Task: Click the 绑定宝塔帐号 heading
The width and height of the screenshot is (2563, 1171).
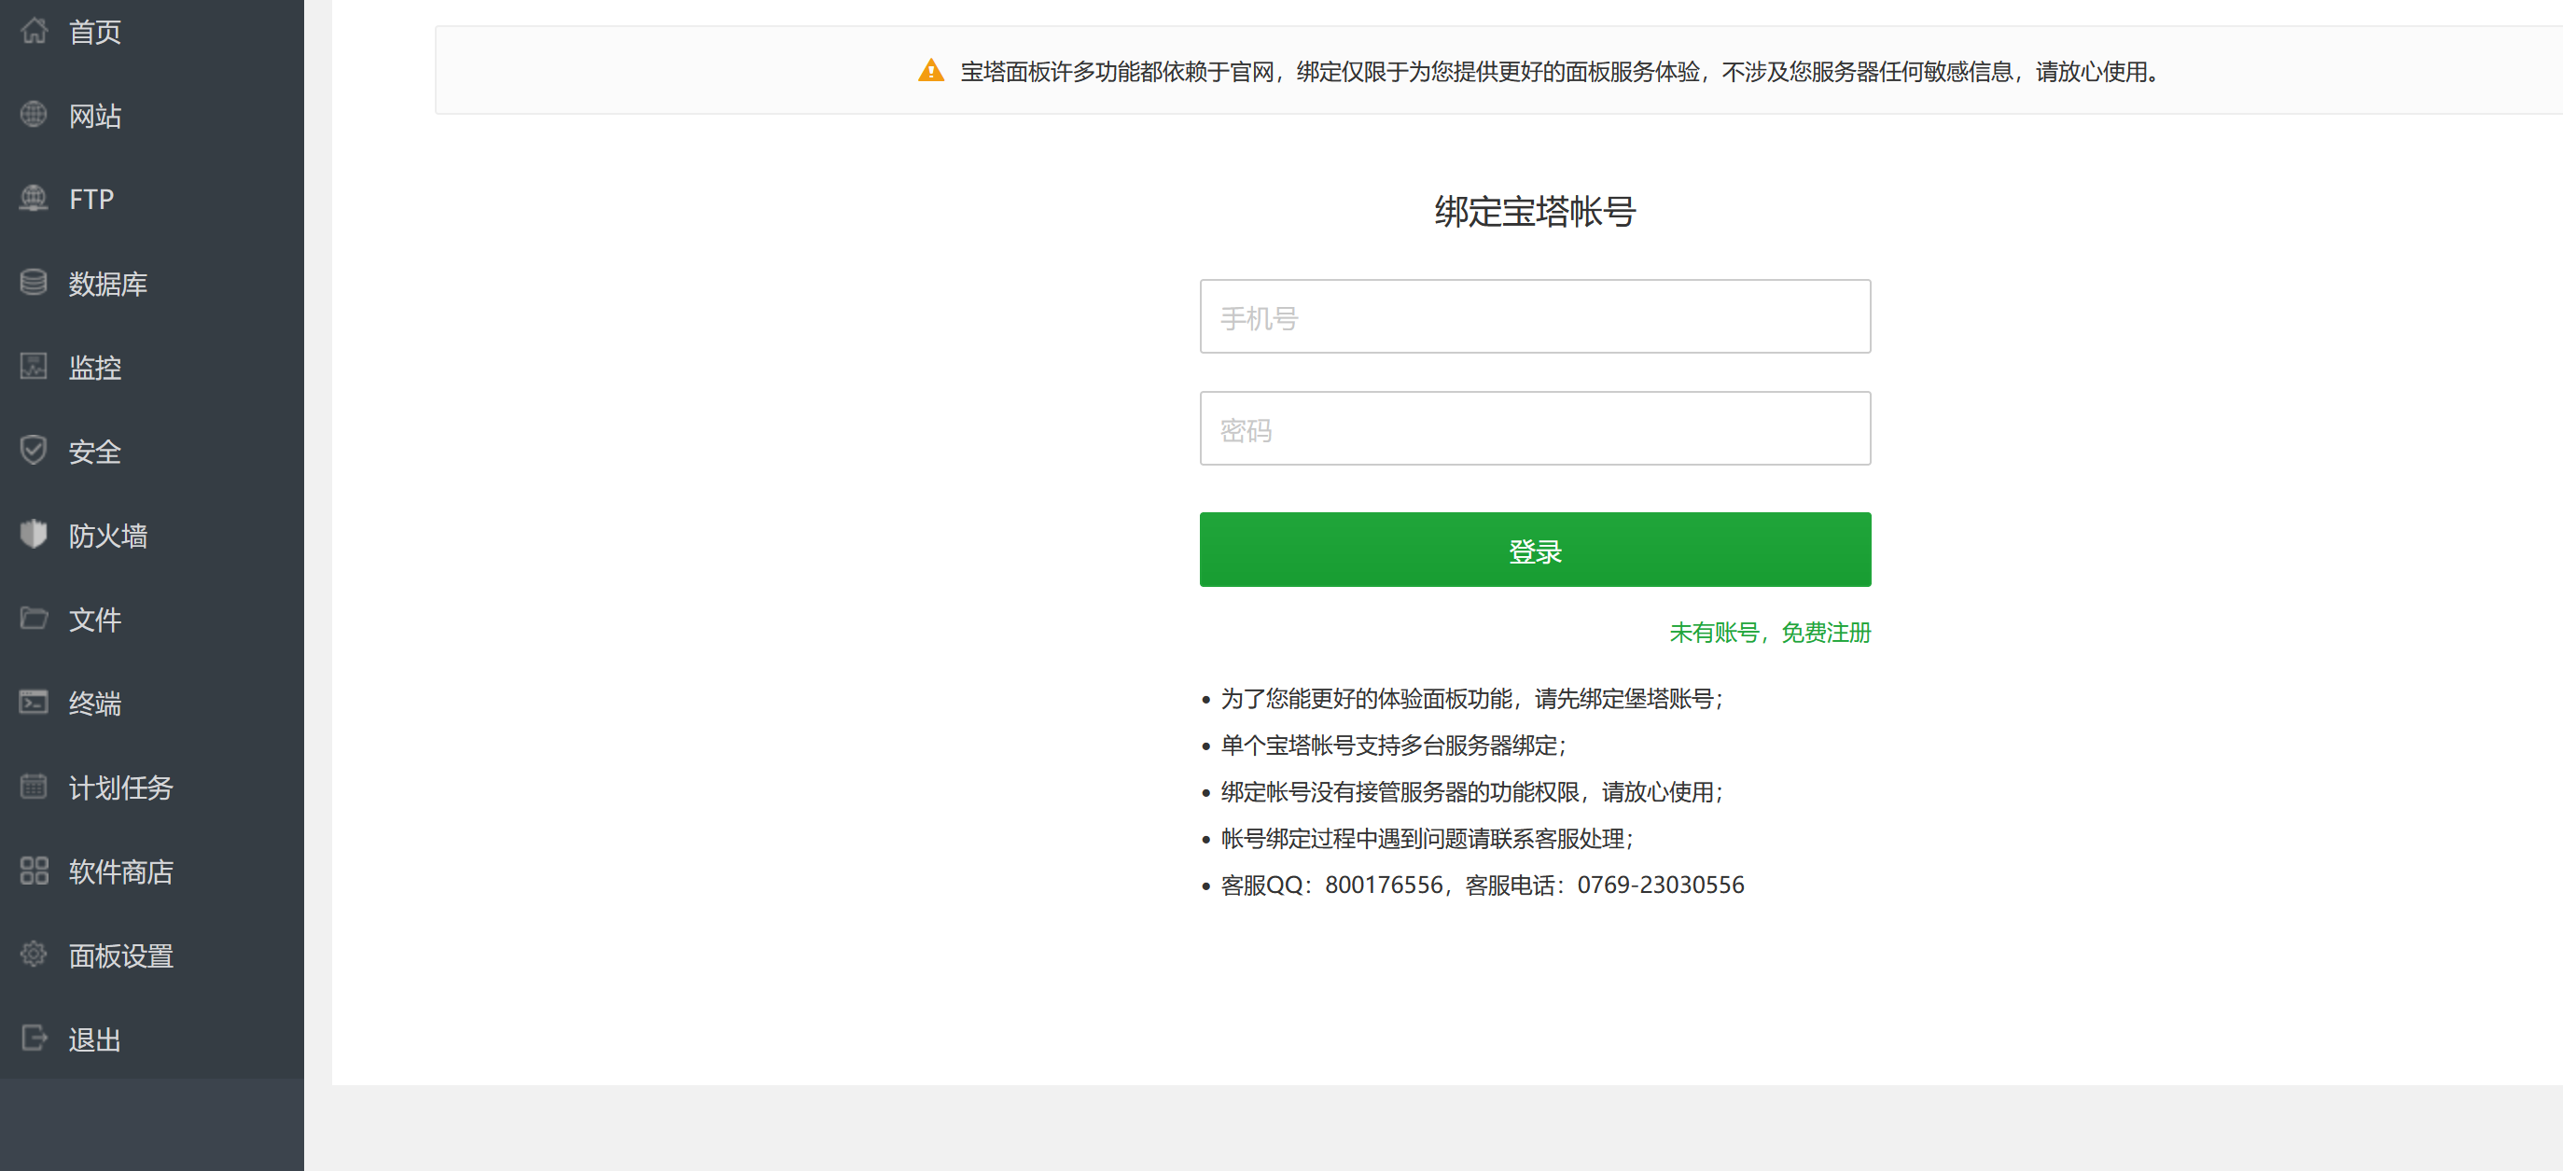Action: click(x=1534, y=211)
